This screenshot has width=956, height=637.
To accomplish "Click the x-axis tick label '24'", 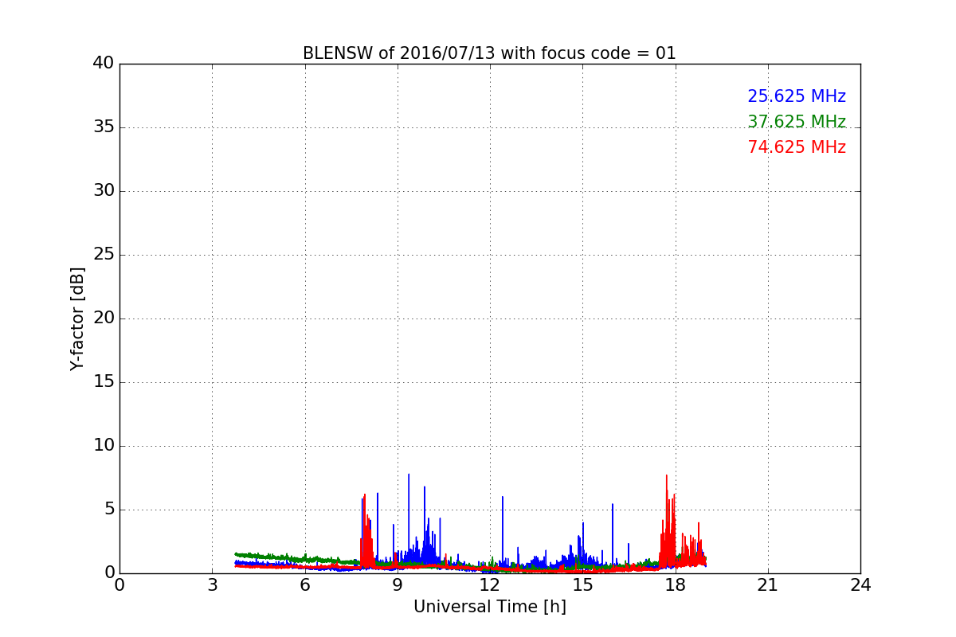I will pyautogui.click(x=860, y=585).
